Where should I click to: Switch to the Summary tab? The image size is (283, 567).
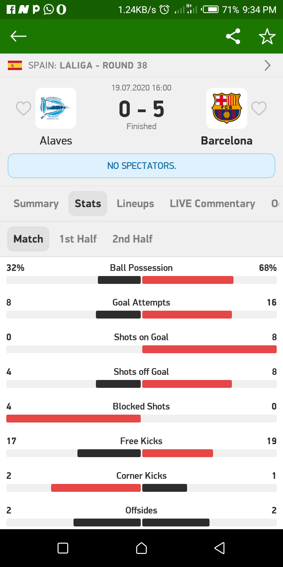36,204
